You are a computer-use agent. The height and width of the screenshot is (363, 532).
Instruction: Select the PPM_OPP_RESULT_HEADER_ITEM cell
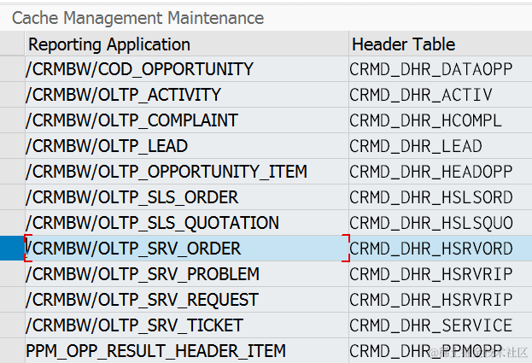pos(187,350)
